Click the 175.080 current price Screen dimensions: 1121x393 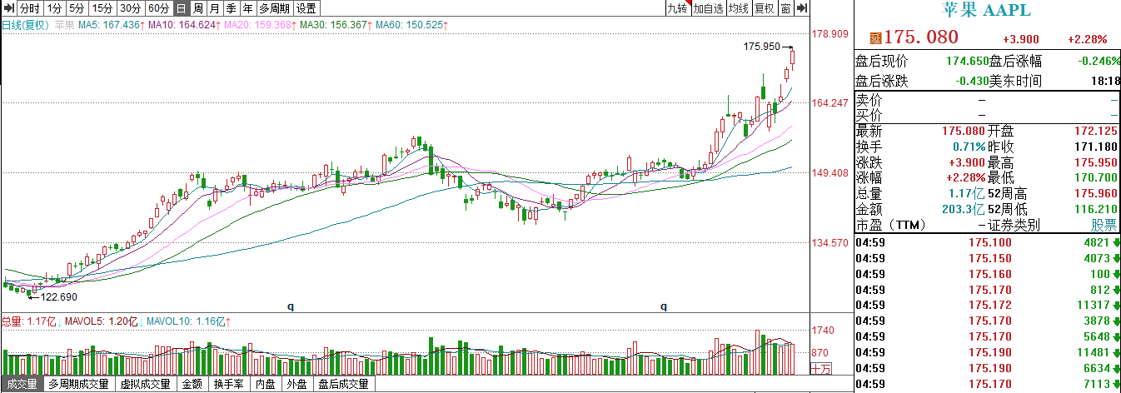(x=921, y=37)
